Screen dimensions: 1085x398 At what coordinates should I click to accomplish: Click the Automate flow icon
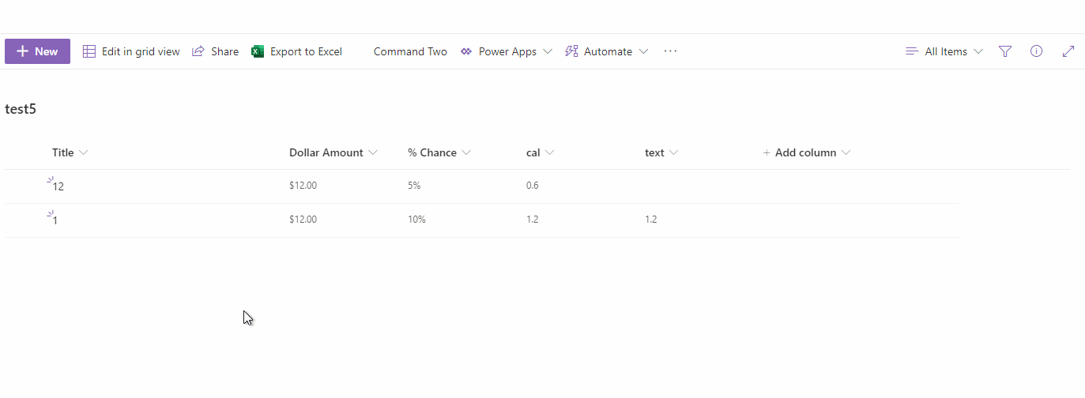(x=571, y=51)
